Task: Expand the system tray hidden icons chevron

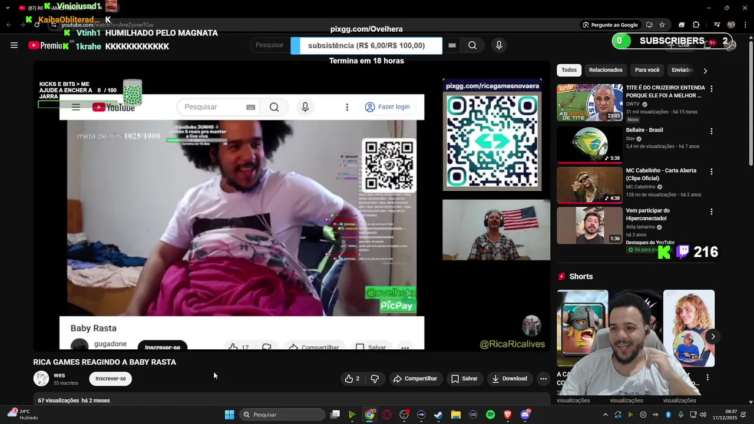Action: coord(605,415)
